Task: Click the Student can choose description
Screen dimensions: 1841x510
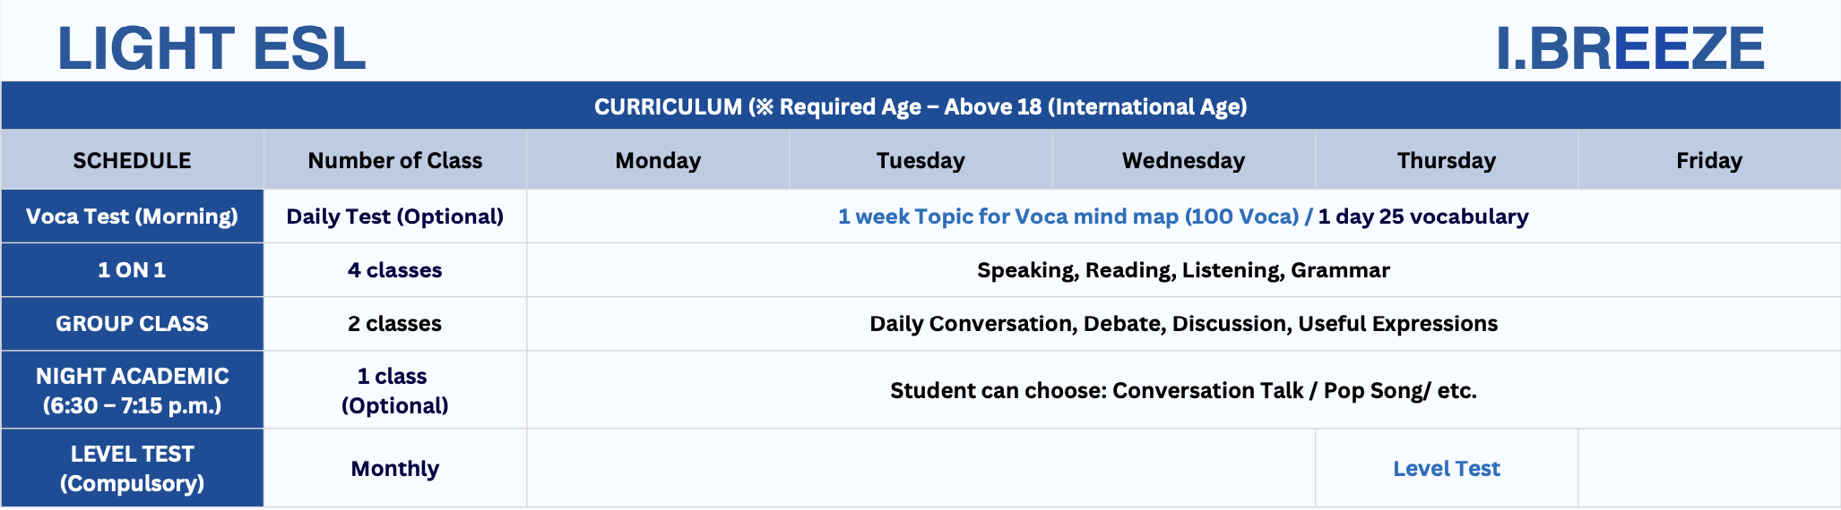Action: (1183, 391)
